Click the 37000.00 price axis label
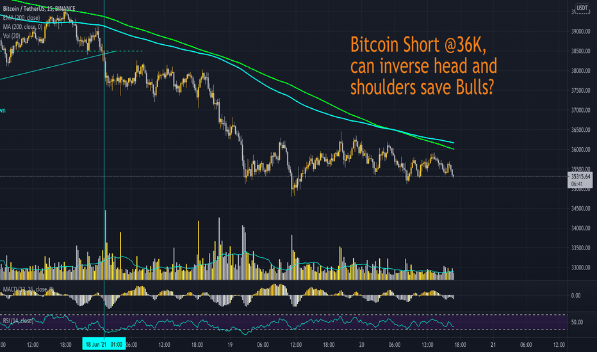This screenshot has width=597, height=352. pyautogui.click(x=580, y=110)
